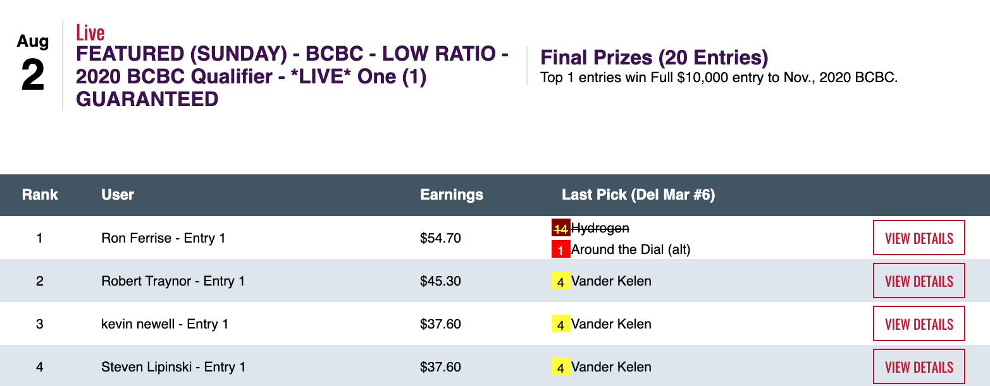Select the Ron Ferrise - Entry 1 name
The height and width of the screenshot is (386, 990).
pos(163,238)
